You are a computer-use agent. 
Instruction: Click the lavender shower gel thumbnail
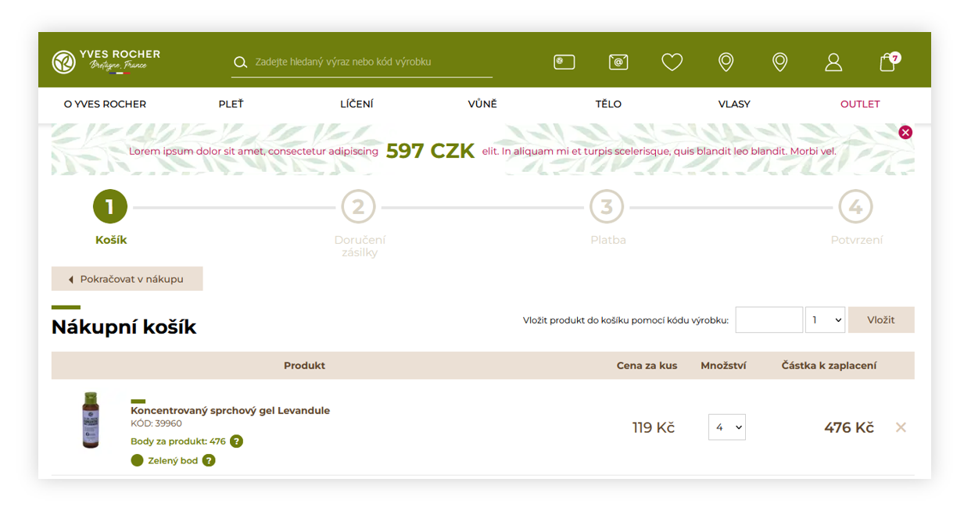click(91, 420)
